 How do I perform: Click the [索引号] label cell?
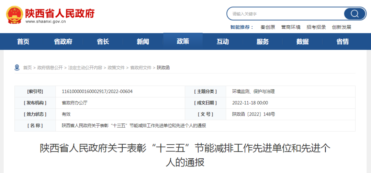click(x=35, y=92)
